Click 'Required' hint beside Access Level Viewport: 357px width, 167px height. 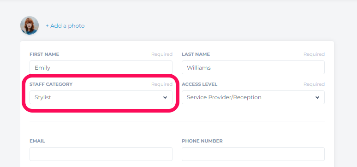(x=314, y=84)
